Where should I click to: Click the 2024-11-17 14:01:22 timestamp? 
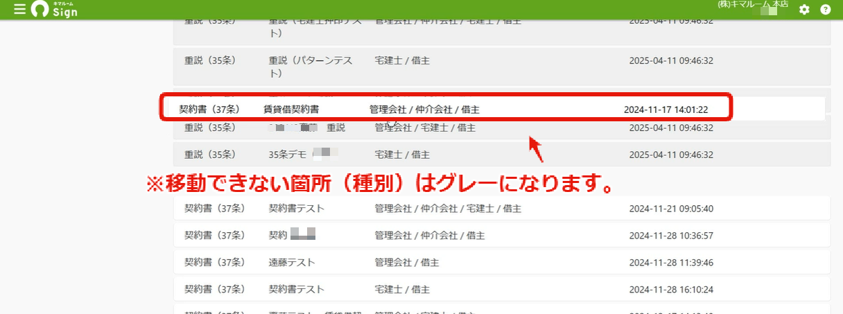pos(666,110)
